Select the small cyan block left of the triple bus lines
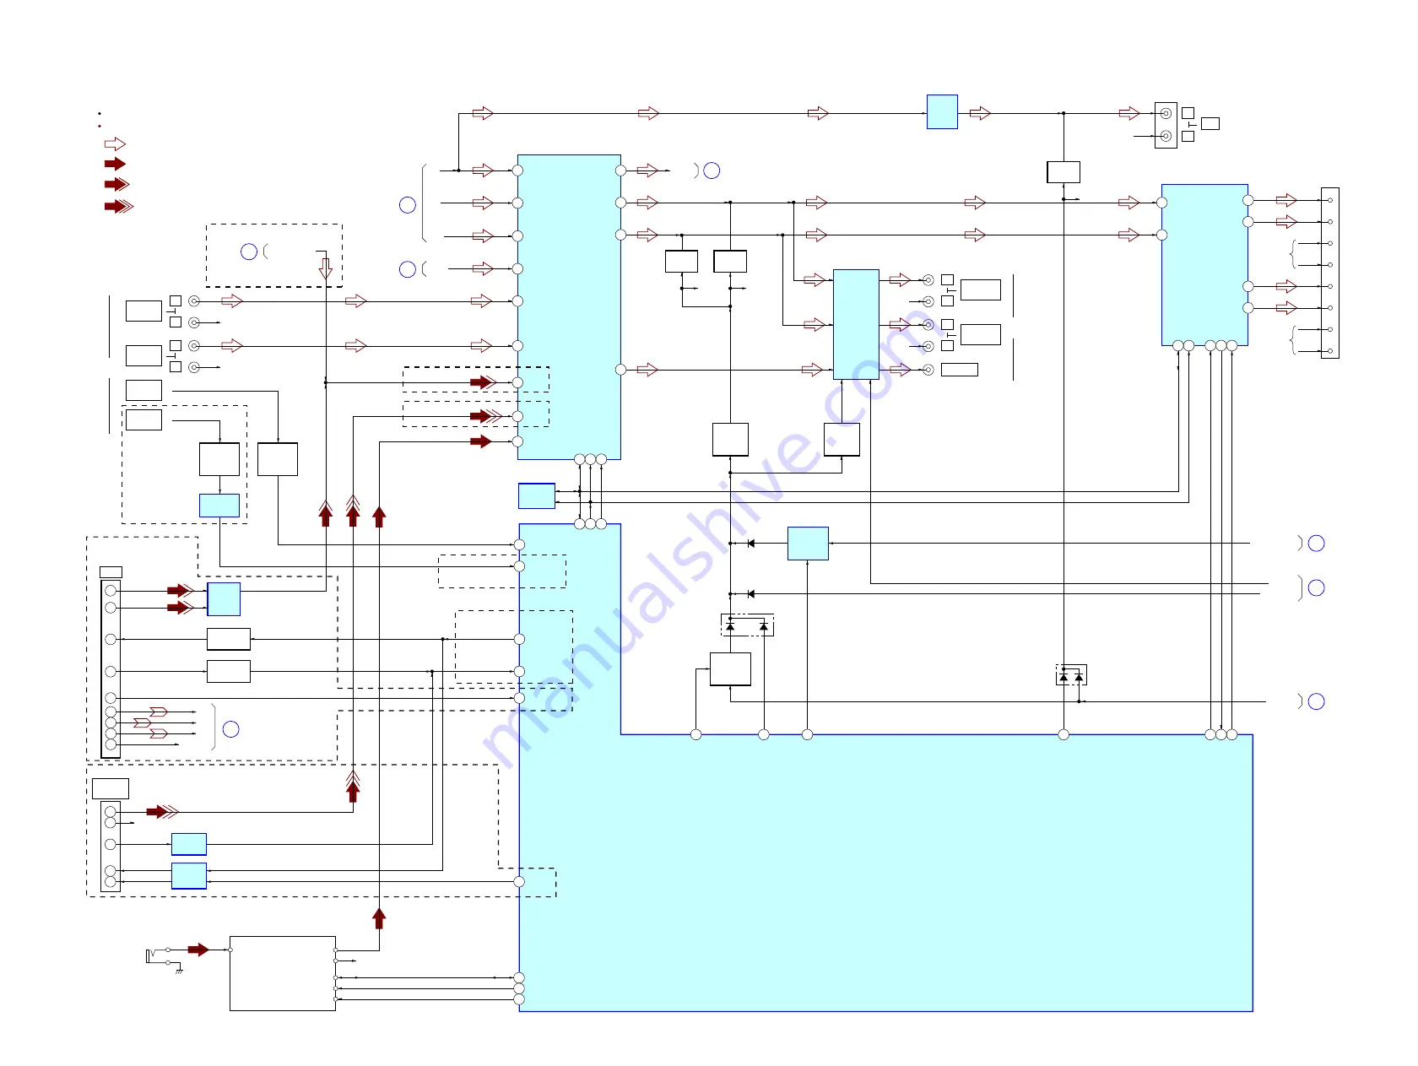Viewport: 1418px width, 1066px height. click(537, 496)
